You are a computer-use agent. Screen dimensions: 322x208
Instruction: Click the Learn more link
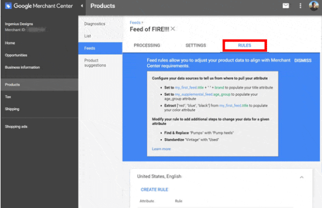tap(161, 149)
